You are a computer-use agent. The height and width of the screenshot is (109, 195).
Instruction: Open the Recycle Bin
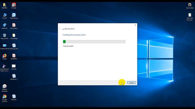click(x=5, y=36)
